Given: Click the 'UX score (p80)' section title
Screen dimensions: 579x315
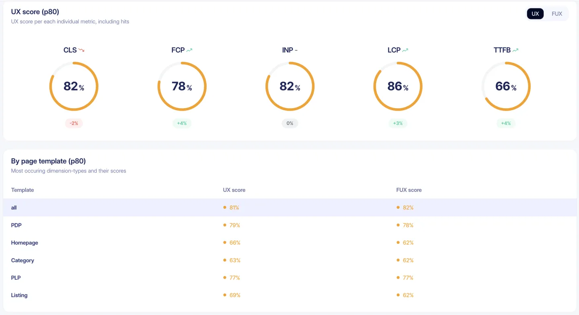Looking at the screenshot, I should click(x=36, y=12).
